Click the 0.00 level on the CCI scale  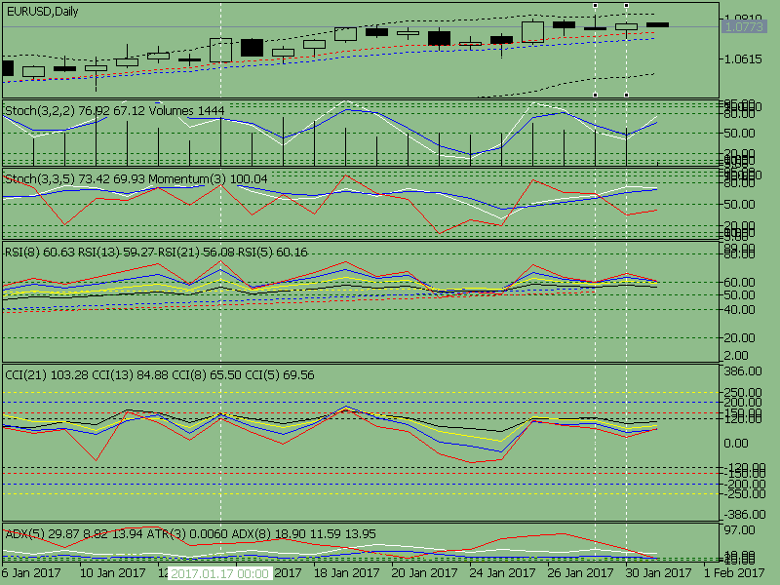tap(736, 444)
